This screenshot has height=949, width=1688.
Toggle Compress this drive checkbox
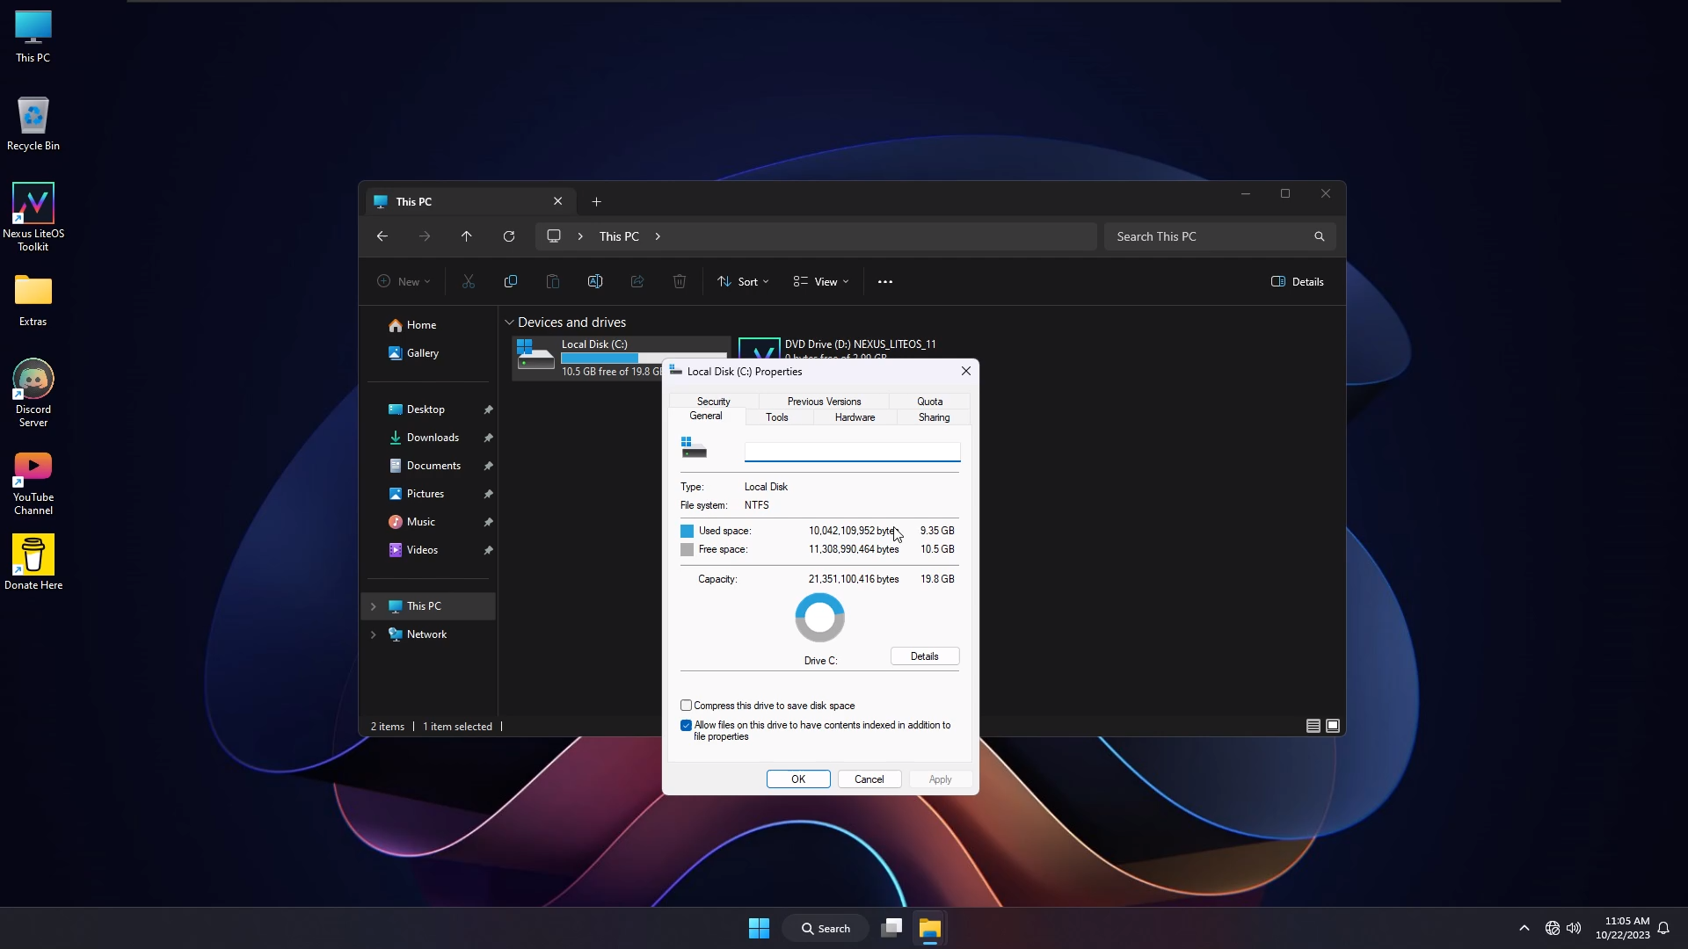point(687,706)
